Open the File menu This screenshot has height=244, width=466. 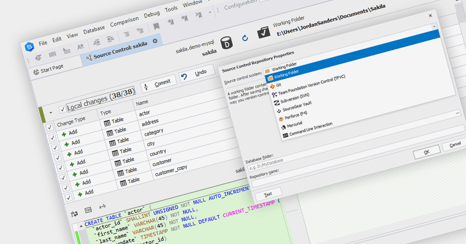pyautogui.click(x=43, y=43)
